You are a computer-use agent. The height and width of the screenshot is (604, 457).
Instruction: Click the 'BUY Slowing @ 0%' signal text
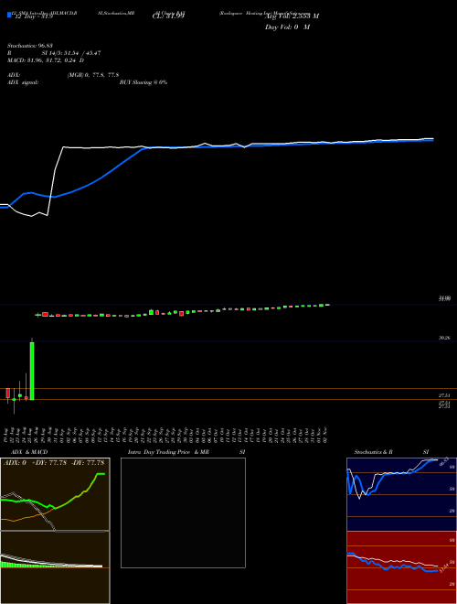coord(143,82)
